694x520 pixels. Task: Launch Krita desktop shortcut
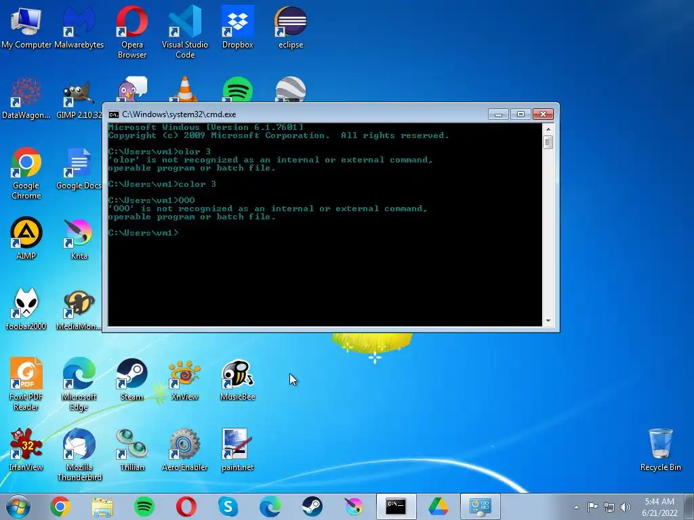[x=79, y=238]
